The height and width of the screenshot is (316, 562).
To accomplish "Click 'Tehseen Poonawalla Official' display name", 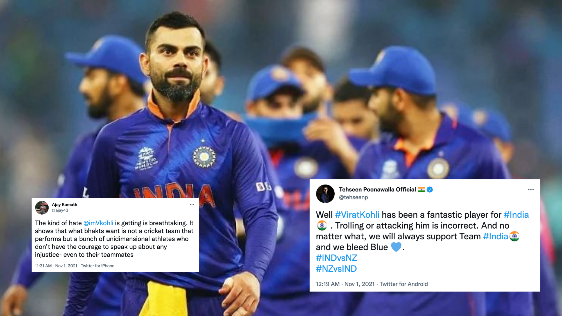I will coord(377,190).
